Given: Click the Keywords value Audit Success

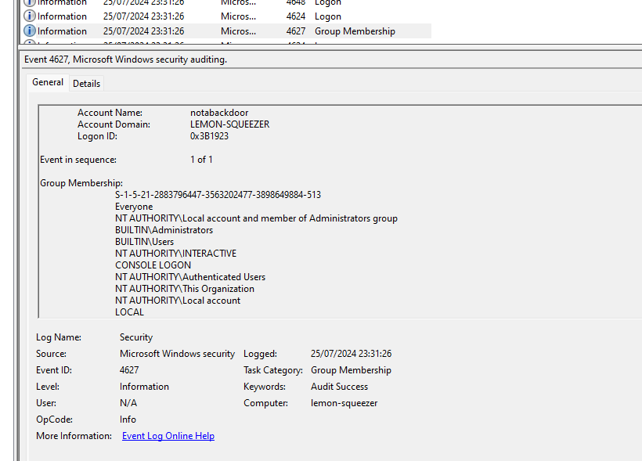Looking at the screenshot, I should point(339,387).
